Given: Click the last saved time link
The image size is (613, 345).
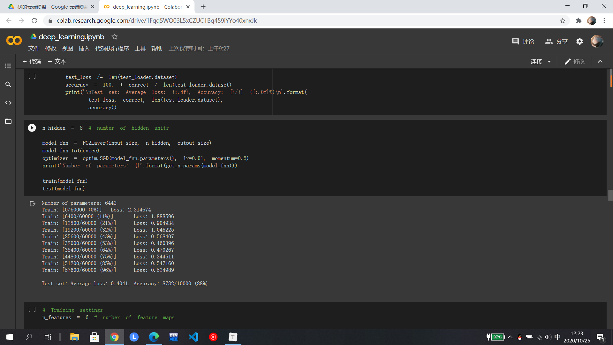Looking at the screenshot, I should click(x=199, y=49).
